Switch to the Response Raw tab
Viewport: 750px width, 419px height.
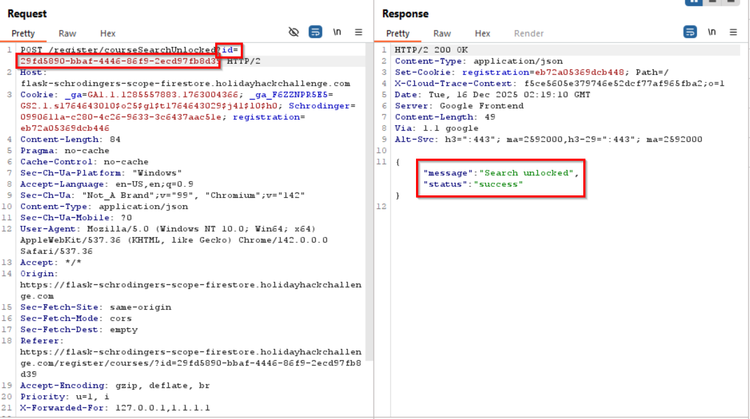(x=442, y=34)
